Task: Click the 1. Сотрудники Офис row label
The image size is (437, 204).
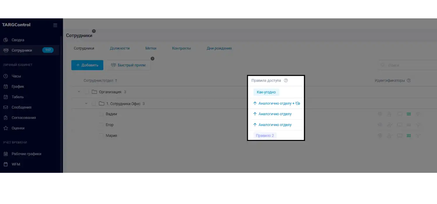Action: click(124, 103)
